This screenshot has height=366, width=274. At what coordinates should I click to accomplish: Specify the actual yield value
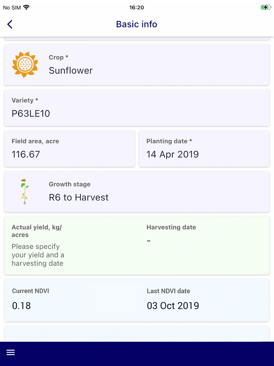38,255
